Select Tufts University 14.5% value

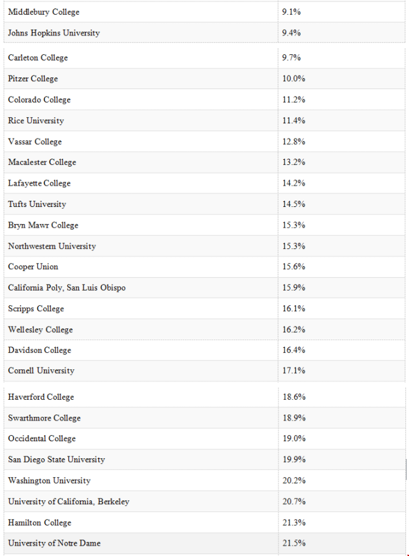(x=294, y=204)
